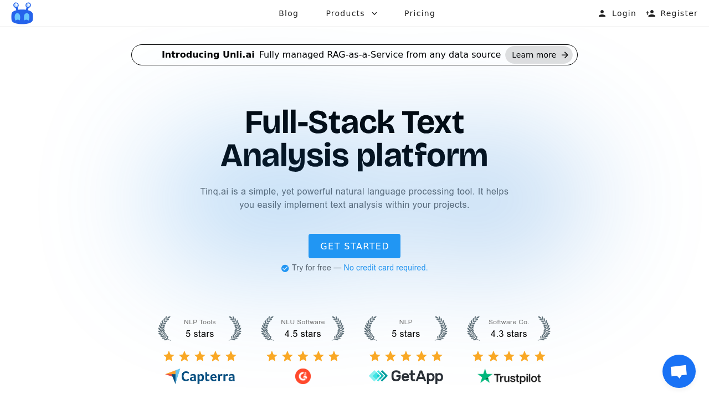Click the G2 logo icon
The height and width of the screenshot is (399, 709).
tap(302, 376)
